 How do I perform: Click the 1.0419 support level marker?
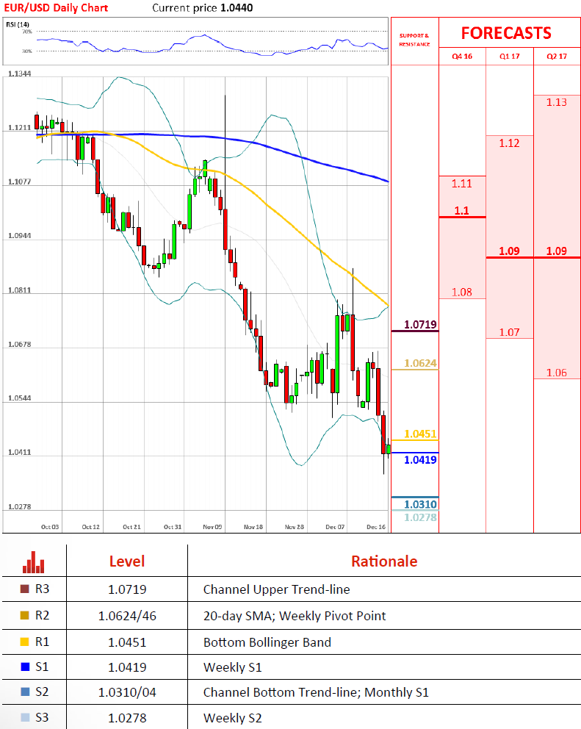coord(420,460)
